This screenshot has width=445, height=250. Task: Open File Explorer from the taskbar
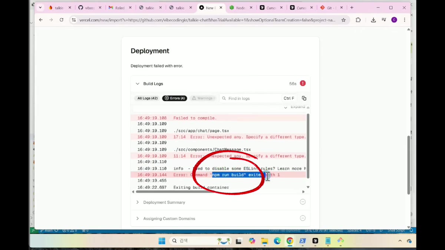click(265, 241)
